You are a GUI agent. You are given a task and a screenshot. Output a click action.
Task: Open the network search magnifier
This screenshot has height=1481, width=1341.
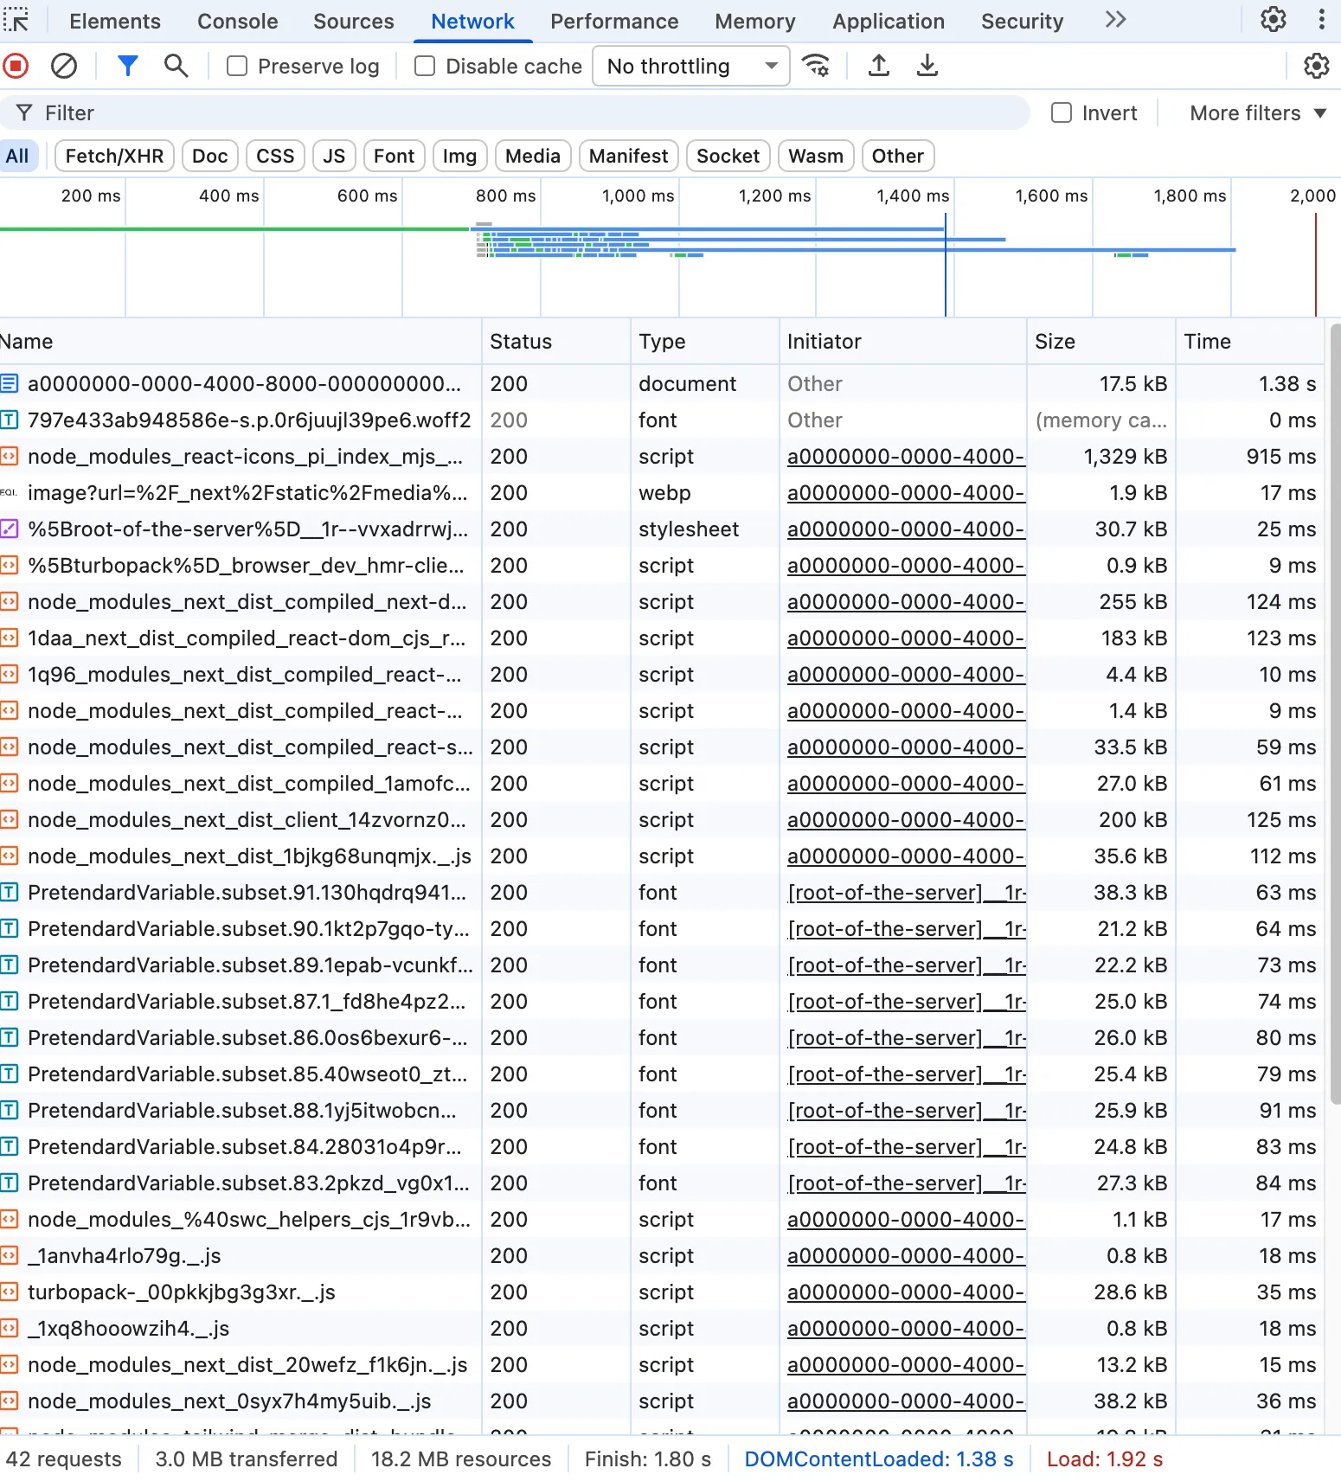(x=176, y=66)
